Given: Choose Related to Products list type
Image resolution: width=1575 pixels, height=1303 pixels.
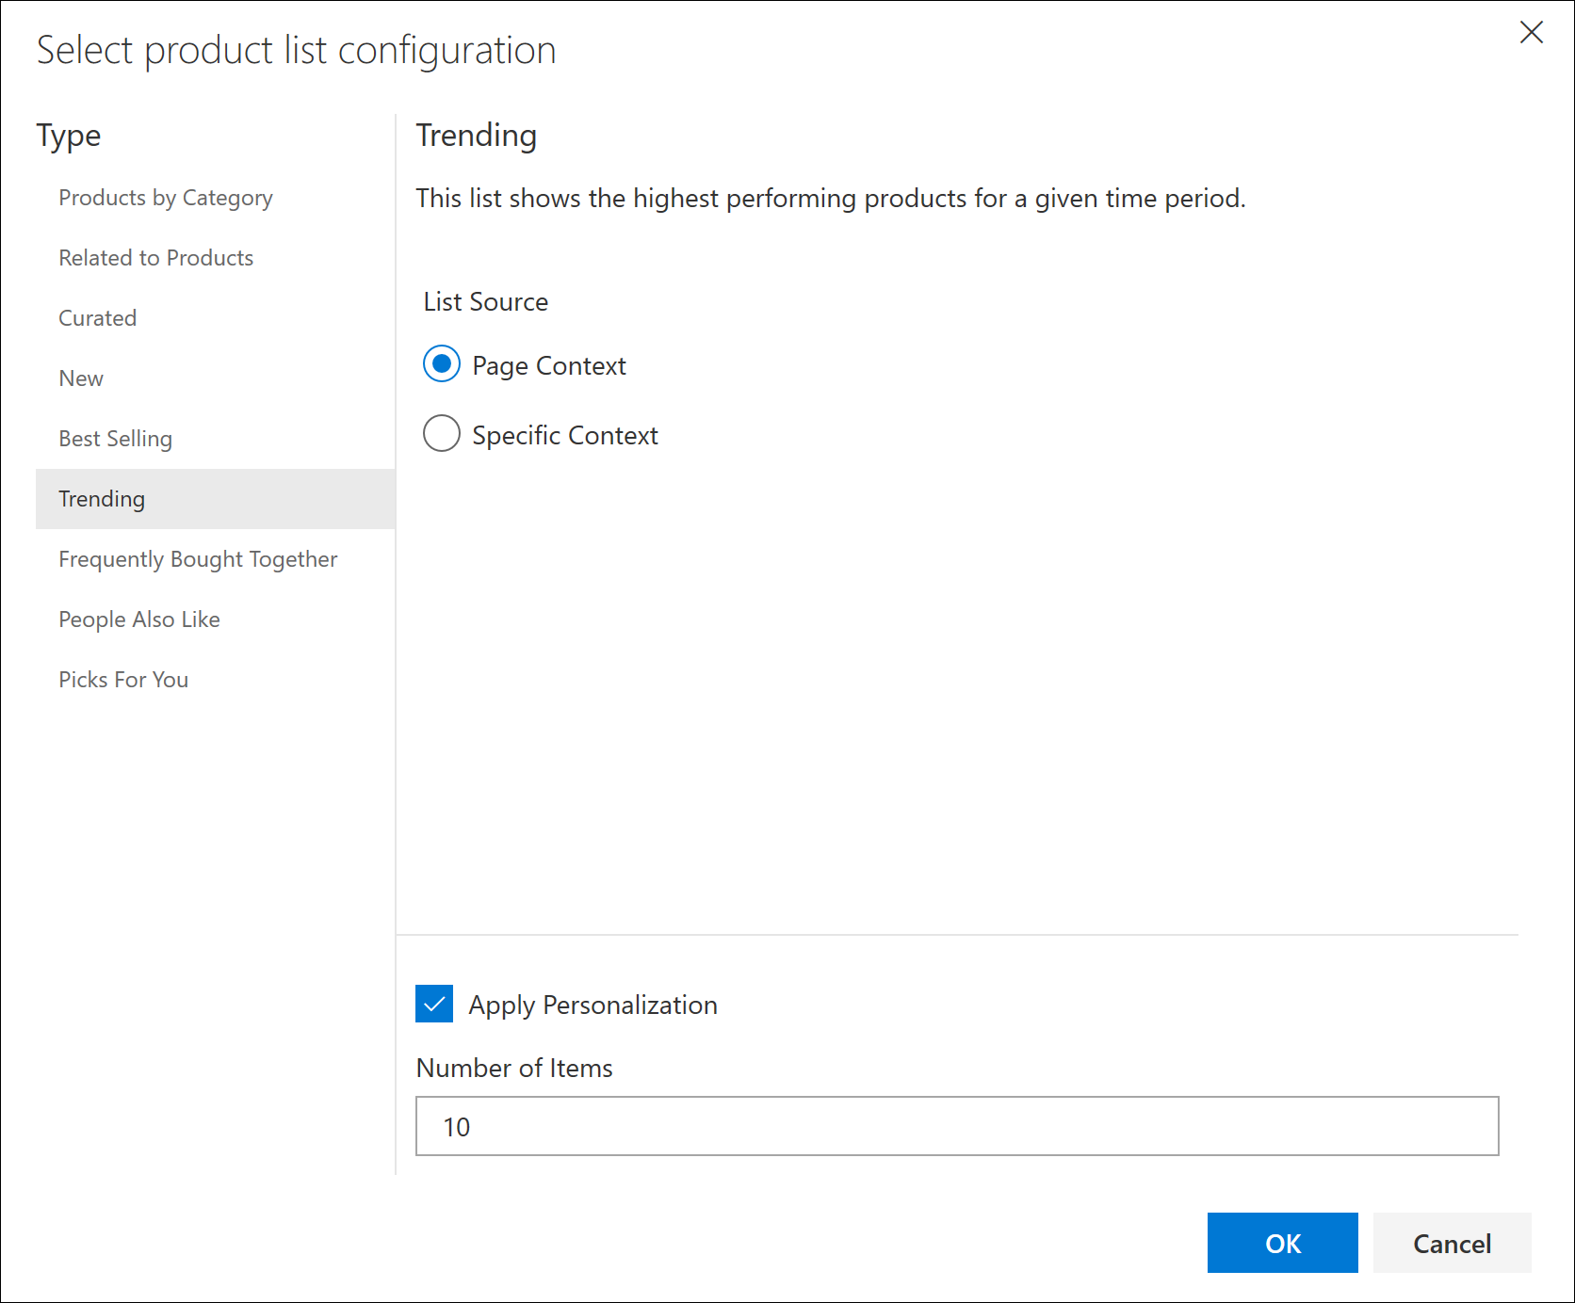Looking at the screenshot, I should (x=156, y=258).
